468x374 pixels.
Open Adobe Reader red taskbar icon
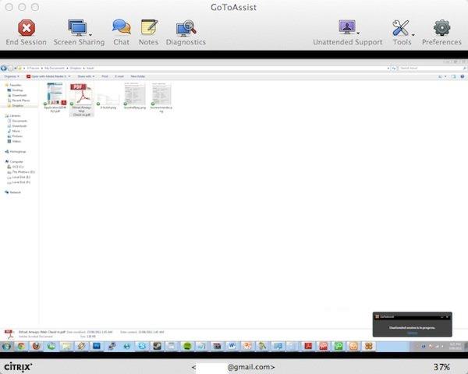tap(308, 346)
